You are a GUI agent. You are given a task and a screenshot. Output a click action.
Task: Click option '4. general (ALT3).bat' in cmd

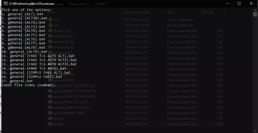pyautogui.click(x=24, y=27)
